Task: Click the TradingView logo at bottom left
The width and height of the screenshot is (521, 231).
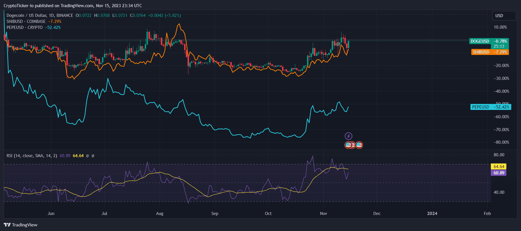Action: [21, 225]
